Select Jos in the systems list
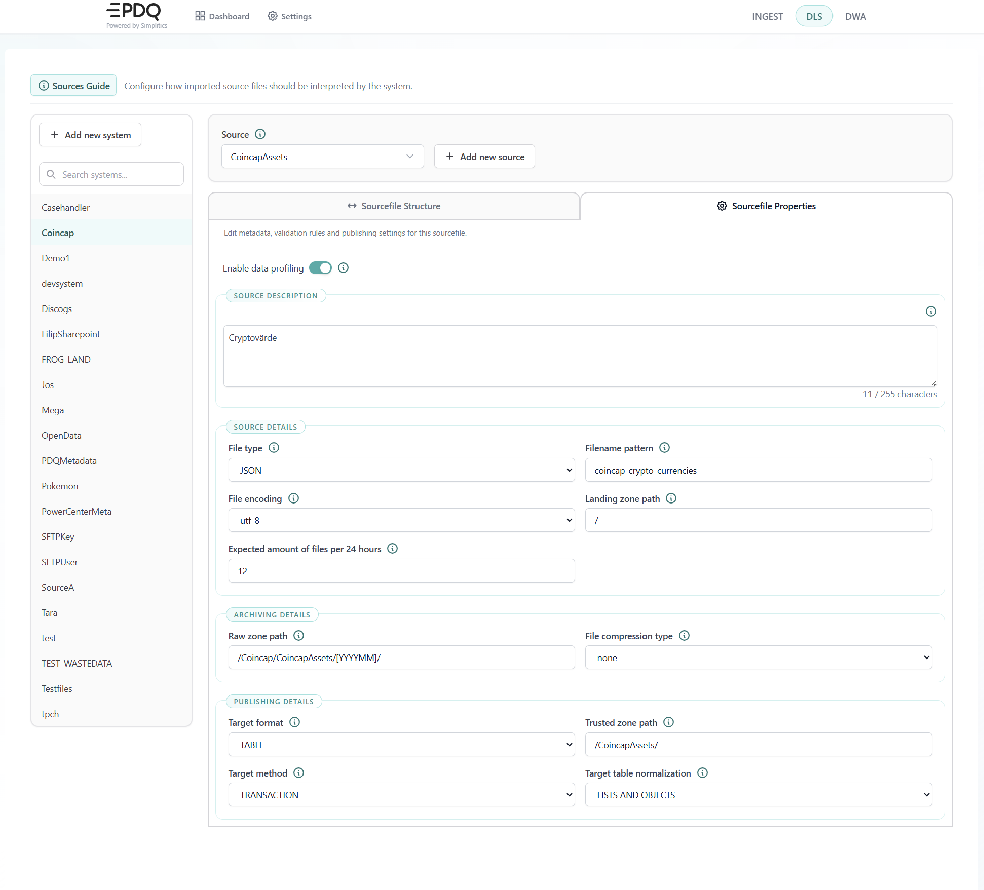Screen dimensions: 984x890 (x=111, y=384)
